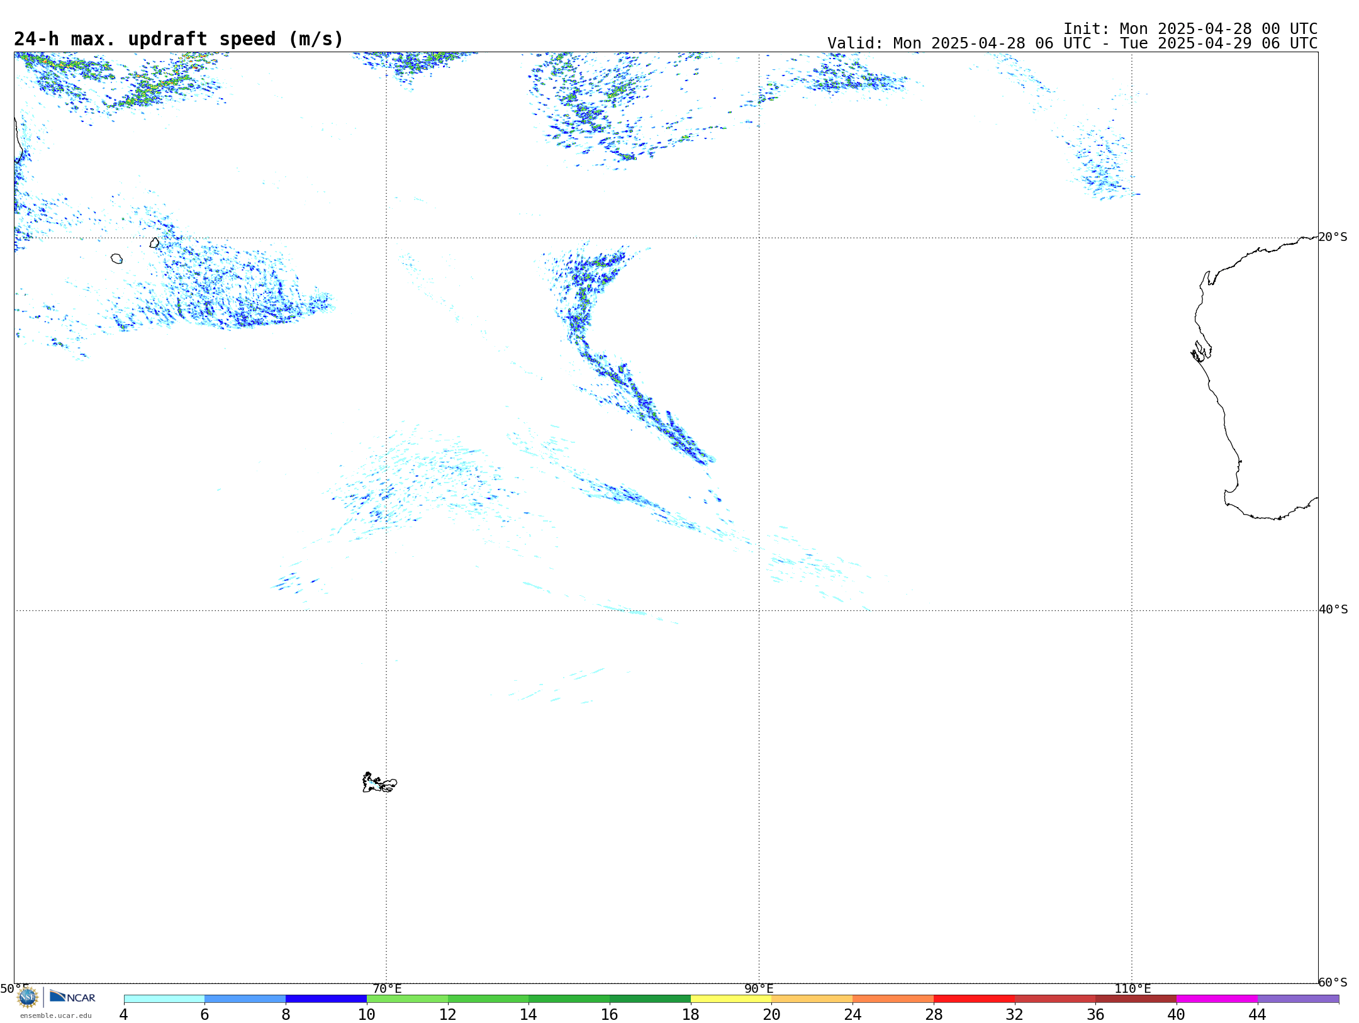This screenshot has height=1023, width=1359.
Task: Click the NSF logo
Action: (28, 997)
